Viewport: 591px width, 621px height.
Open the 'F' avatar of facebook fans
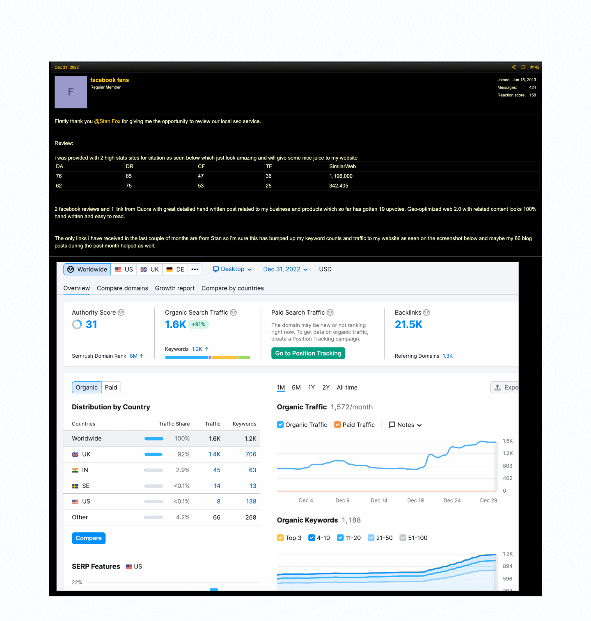[x=71, y=92]
